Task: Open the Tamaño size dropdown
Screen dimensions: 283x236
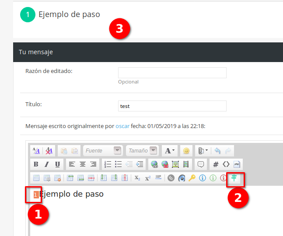Action: [141, 151]
